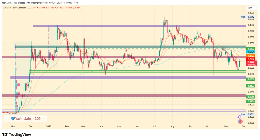Click the purple lightning bolt event icon
This screenshot has height=140, width=260.
240,117
